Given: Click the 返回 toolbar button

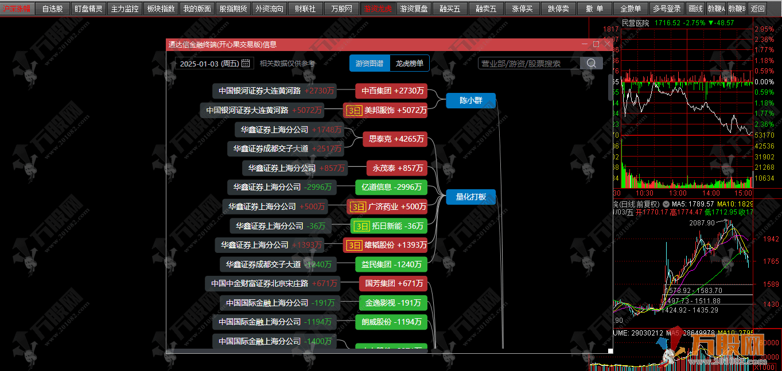Looking at the screenshot, I should pyautogui.click(x=757, y=9).
